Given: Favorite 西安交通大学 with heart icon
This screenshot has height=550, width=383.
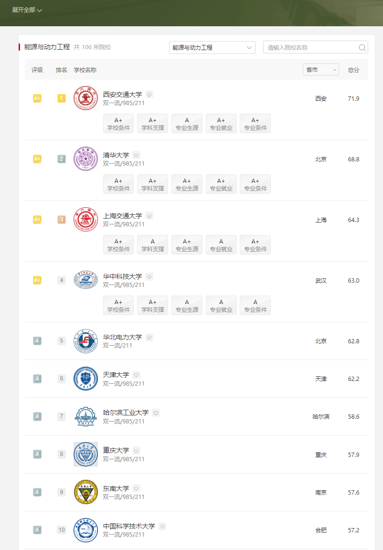Looking at the screenshot, I should 149,95.
